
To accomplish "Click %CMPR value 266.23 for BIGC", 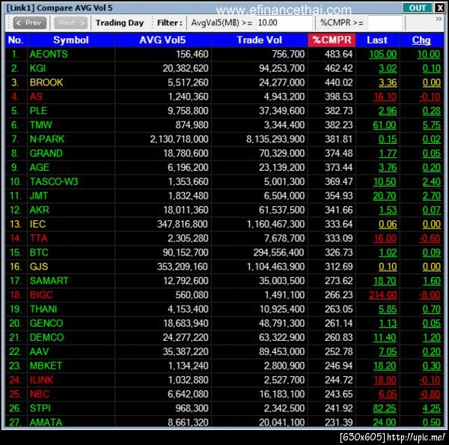I will (338, 295).
